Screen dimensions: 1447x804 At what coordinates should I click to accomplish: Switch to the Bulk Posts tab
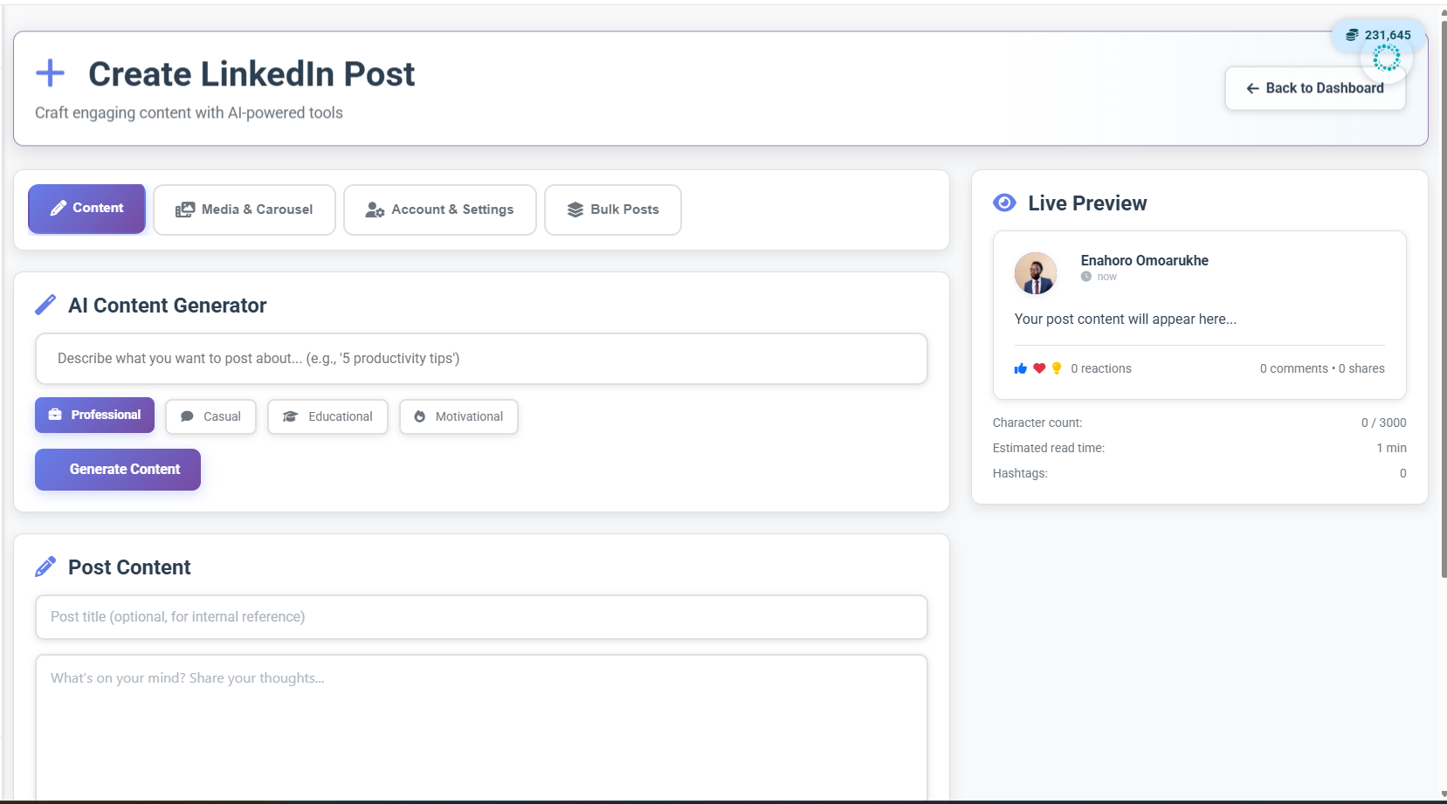pyautogui.click(x=612, y=210)
